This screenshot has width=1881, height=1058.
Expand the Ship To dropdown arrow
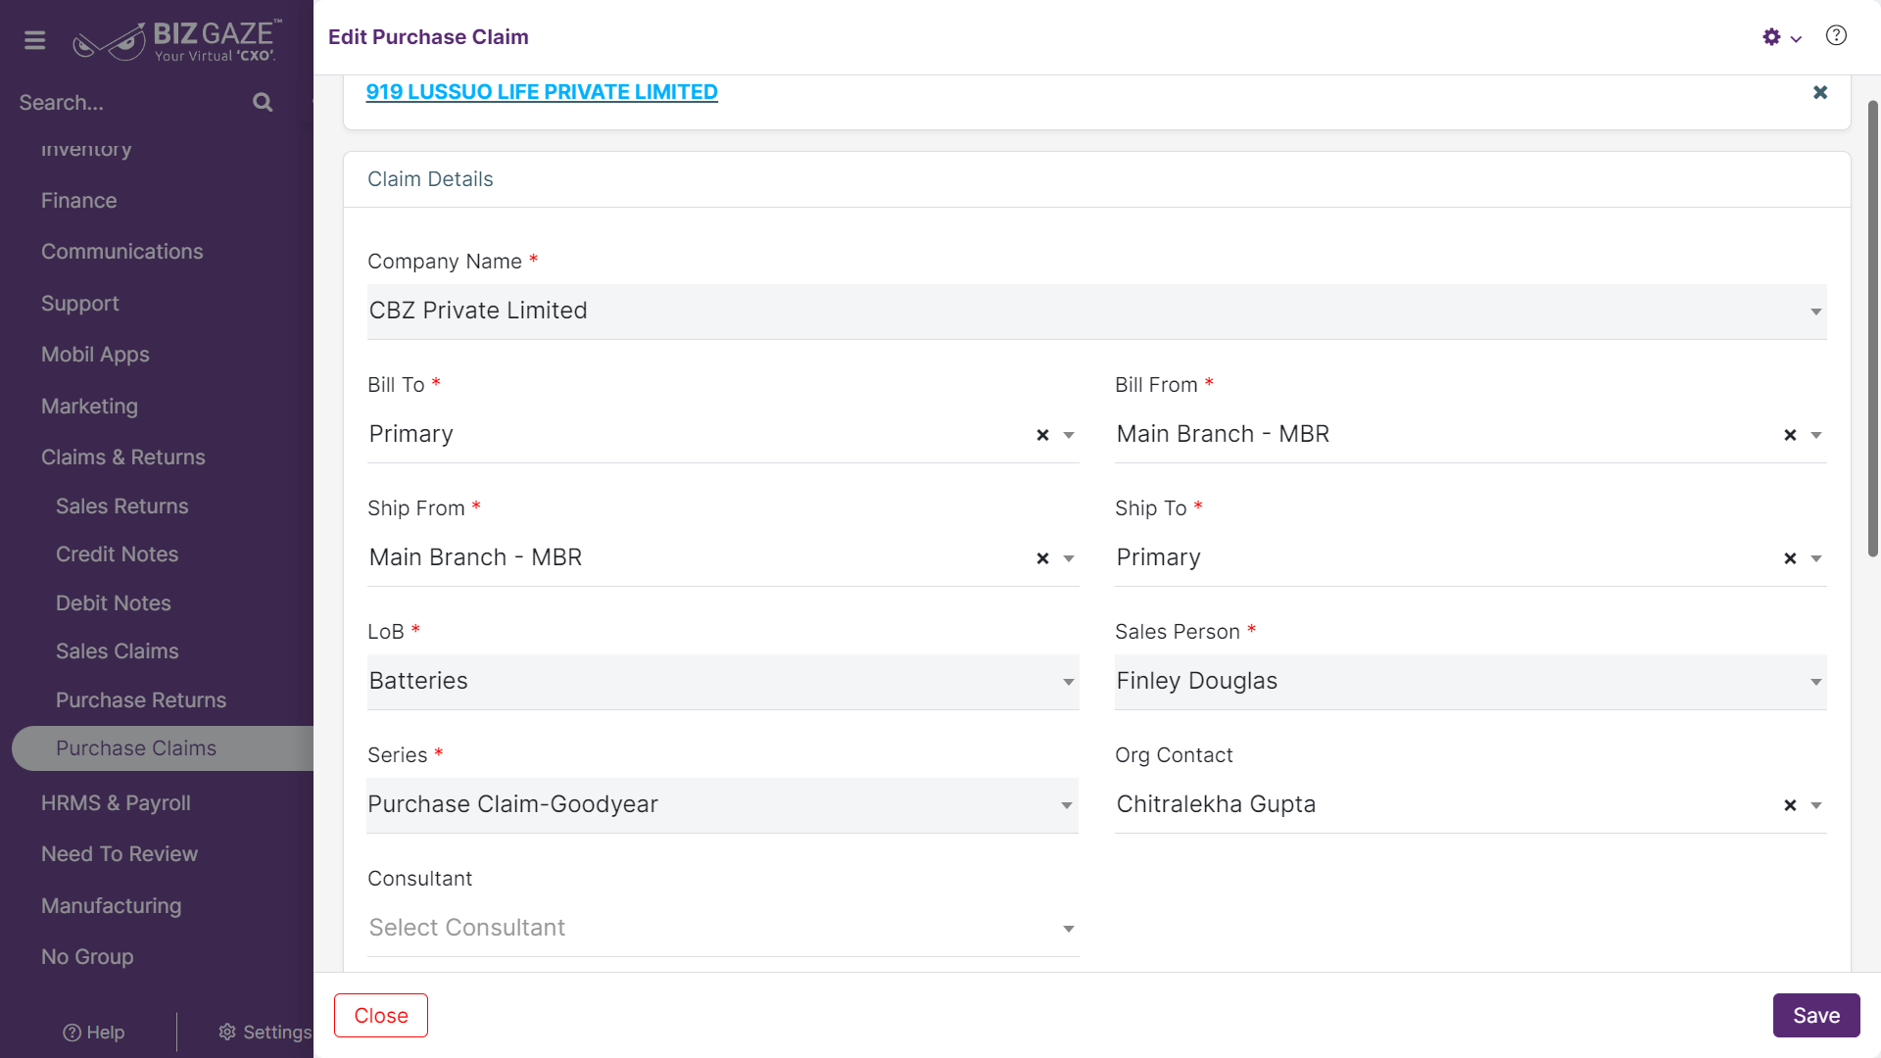click(x=1816, y=558)
